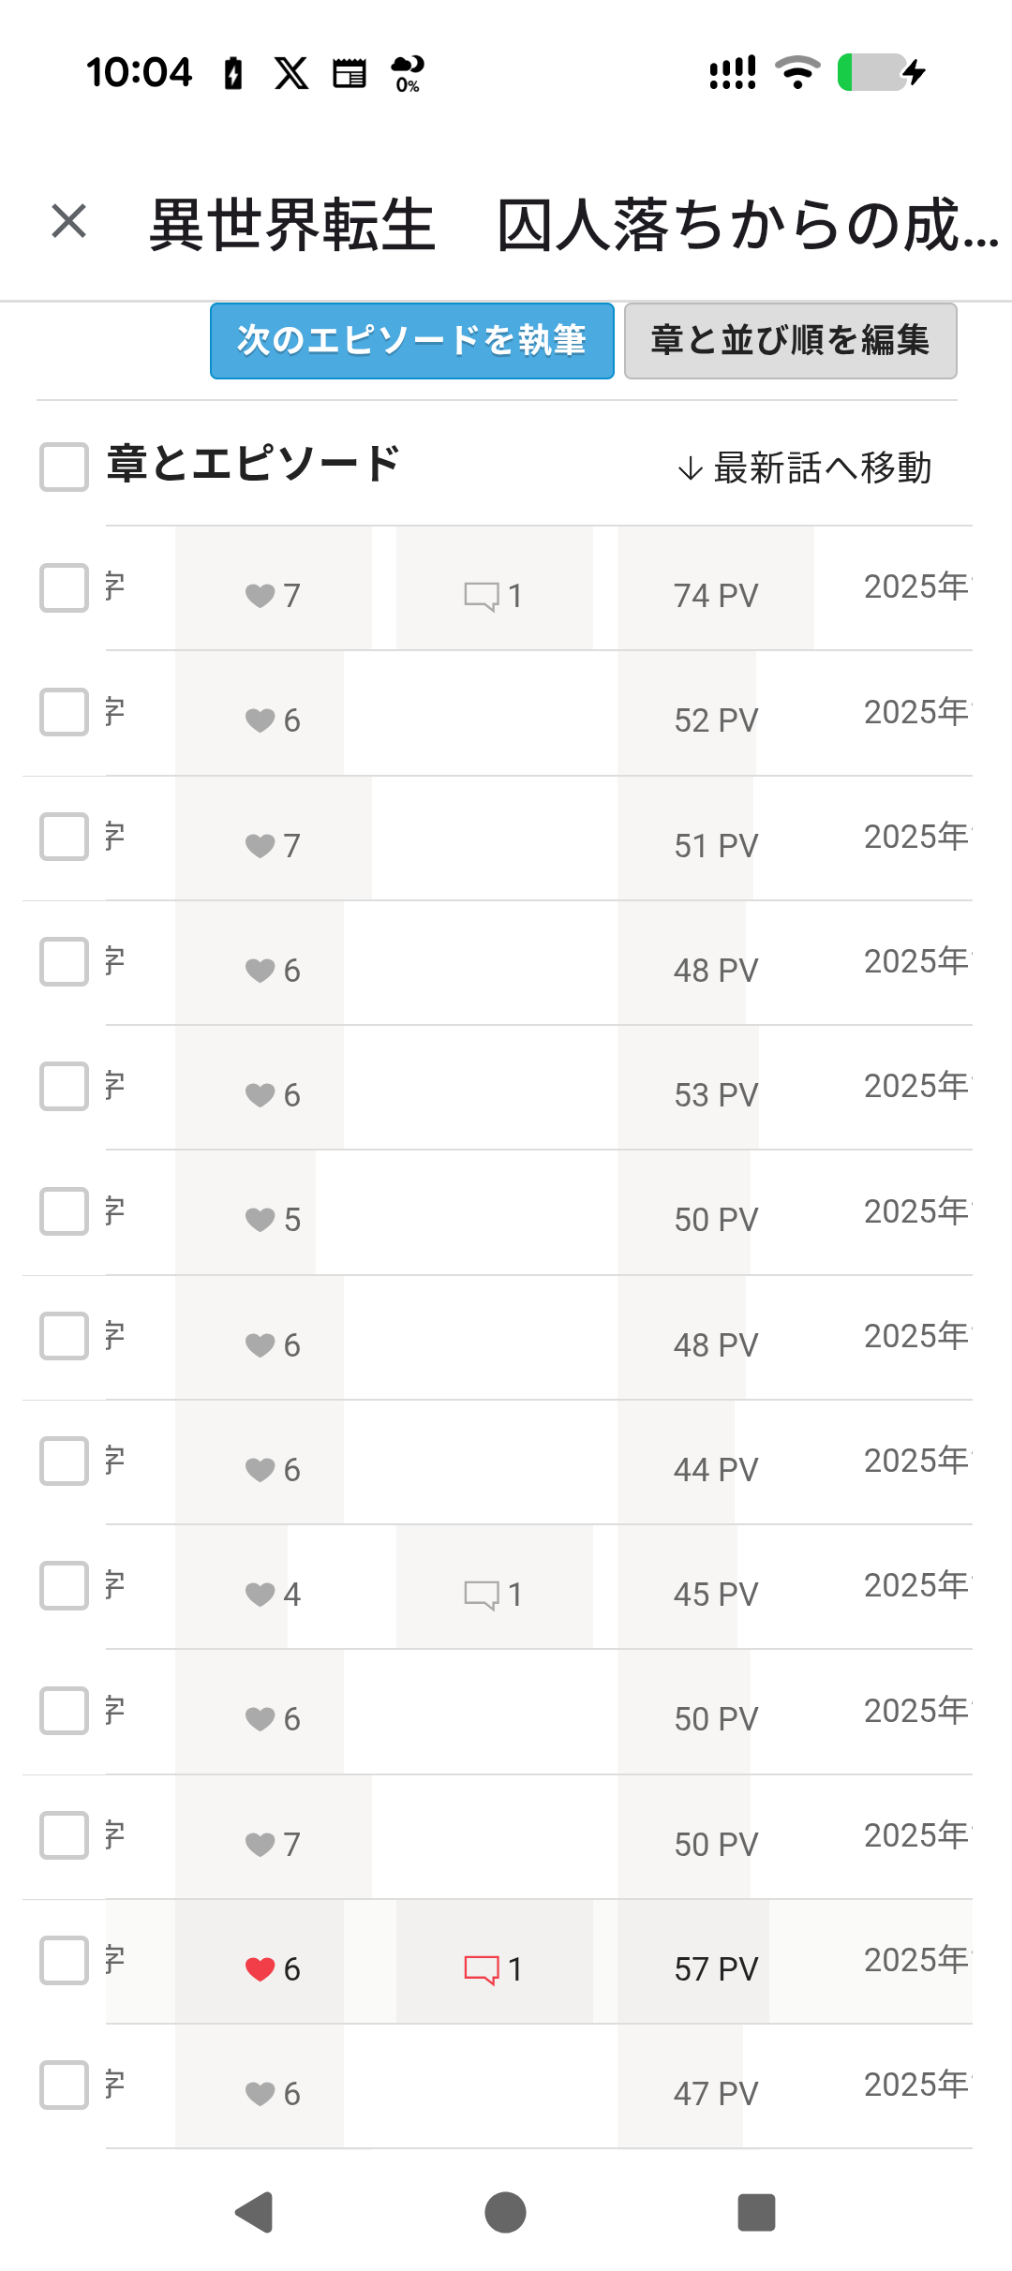Select the checkbox on the 57 PV episode row
Image resolution: width=1012 pixels, height=2271 pixels.
[x=64, y=1960]
